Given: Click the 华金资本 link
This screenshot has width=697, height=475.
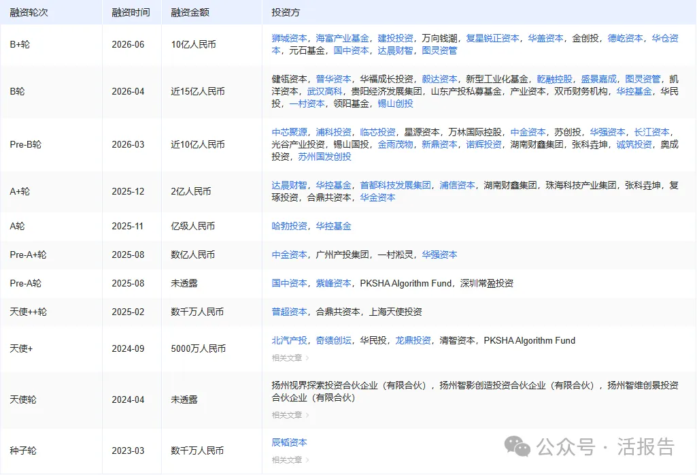Looking at the screenshot, I should point(377,197).
